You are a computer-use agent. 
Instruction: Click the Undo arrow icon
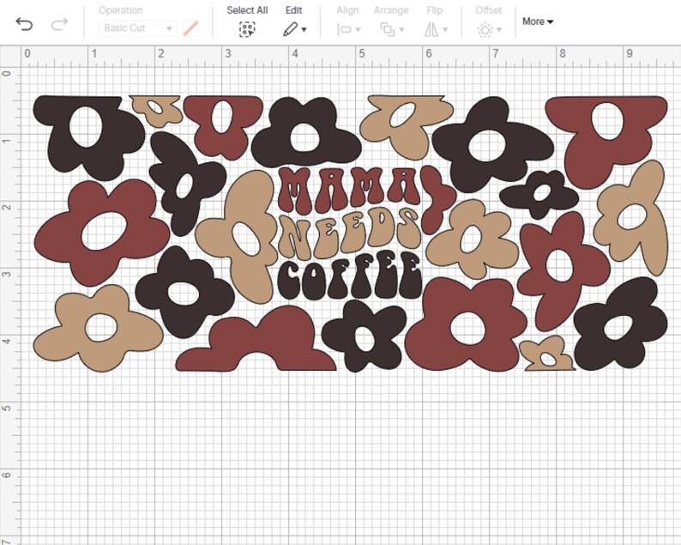[x=24, y=24]
